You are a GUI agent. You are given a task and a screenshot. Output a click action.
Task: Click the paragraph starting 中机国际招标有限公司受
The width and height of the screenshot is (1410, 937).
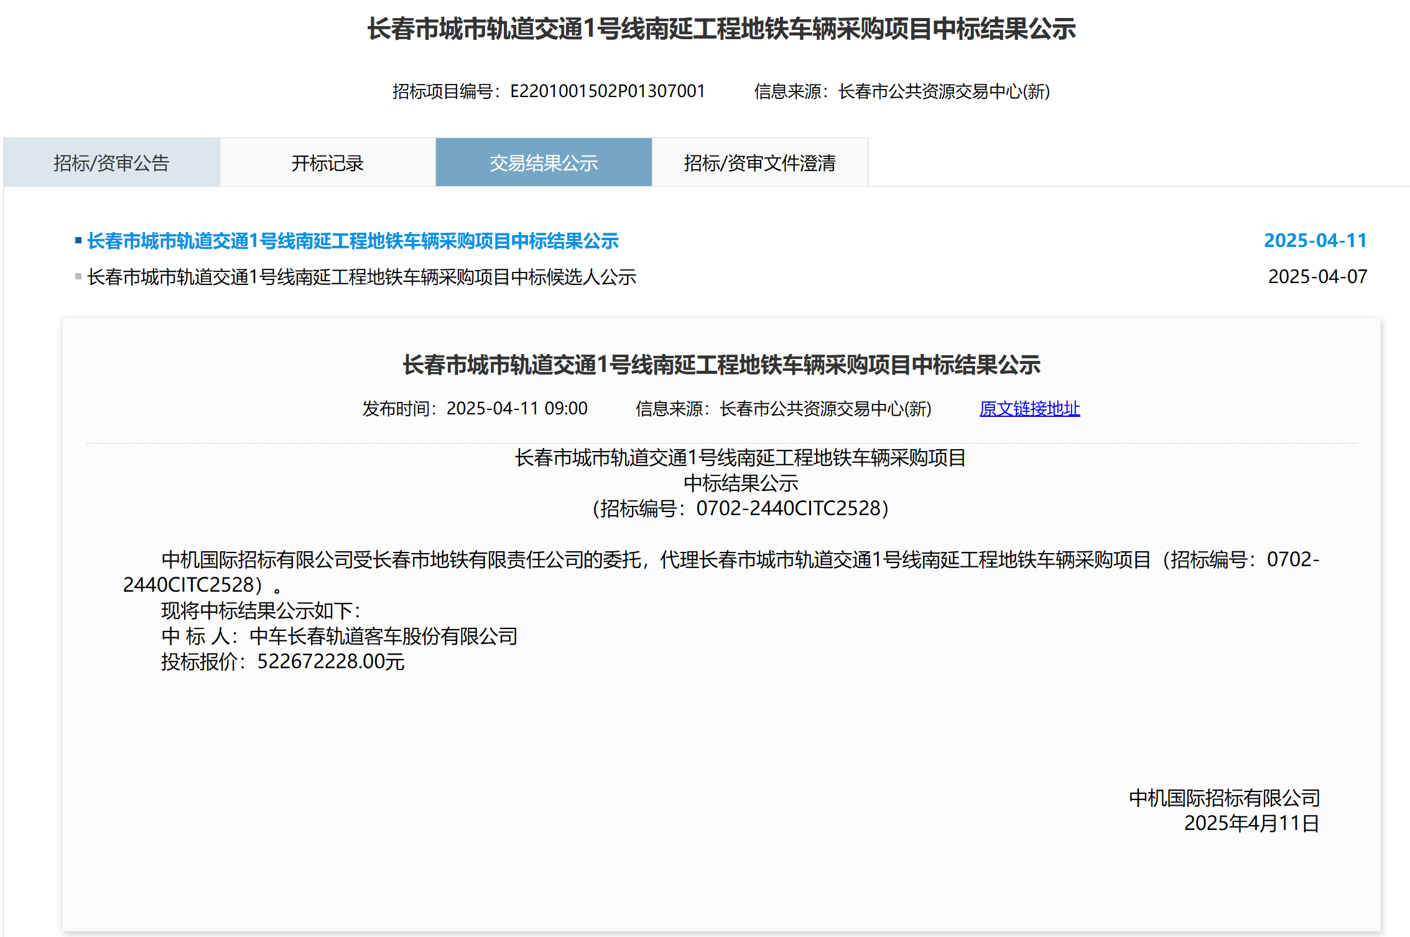tap(721, 572)
